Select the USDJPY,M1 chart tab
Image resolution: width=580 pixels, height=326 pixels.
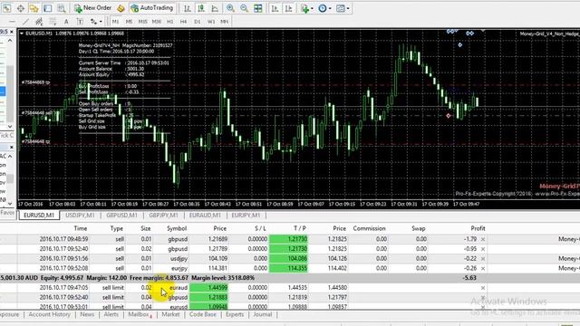[80, 216]
